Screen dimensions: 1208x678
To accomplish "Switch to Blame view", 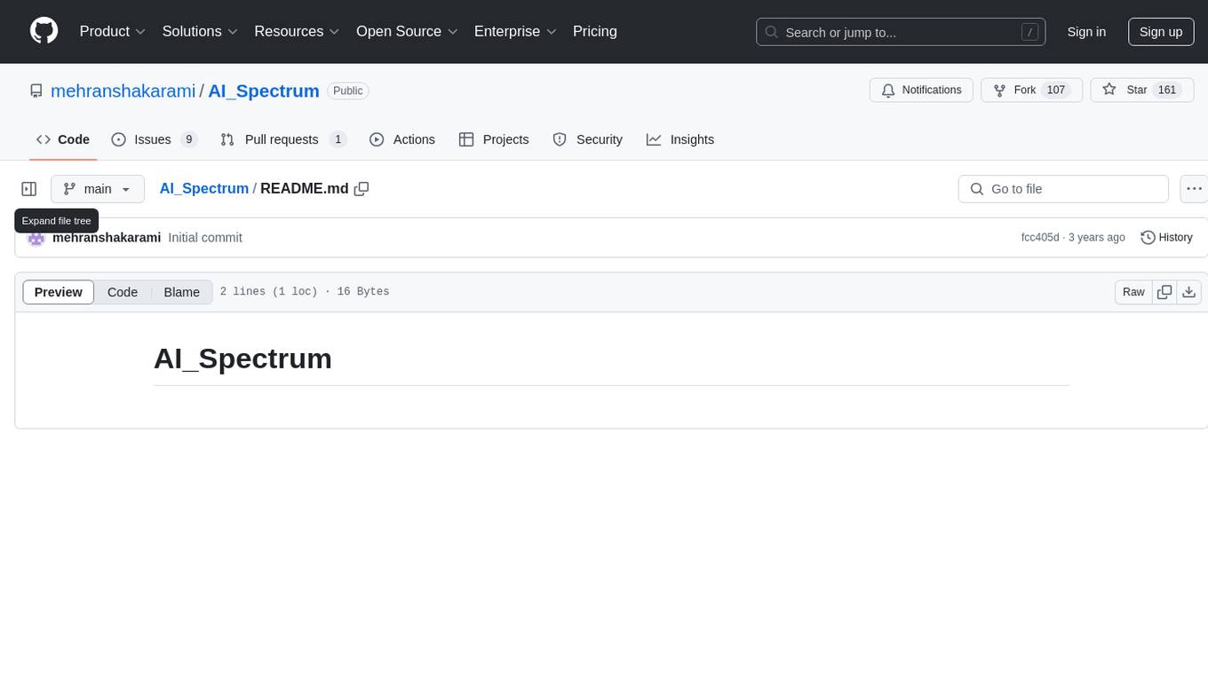I will [182, 292].
